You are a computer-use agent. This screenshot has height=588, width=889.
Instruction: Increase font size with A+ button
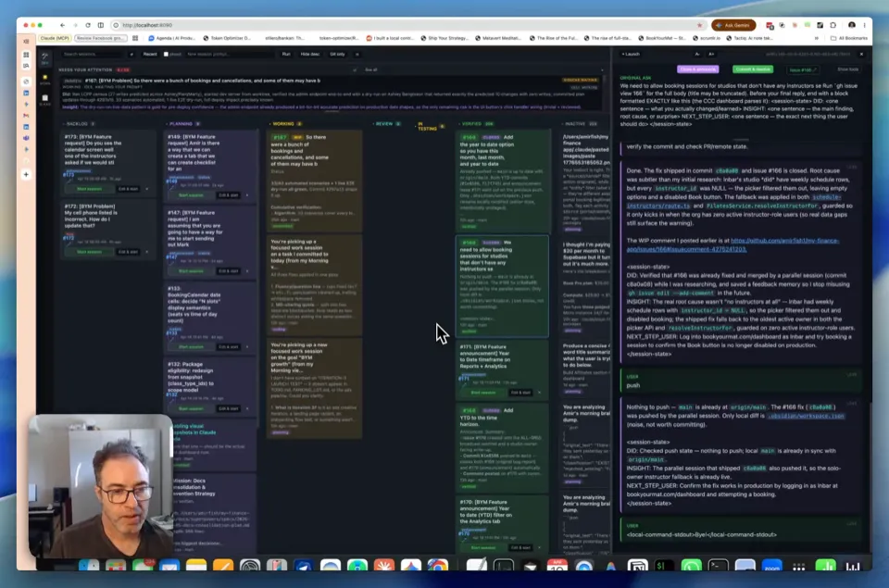pos(711,54)
